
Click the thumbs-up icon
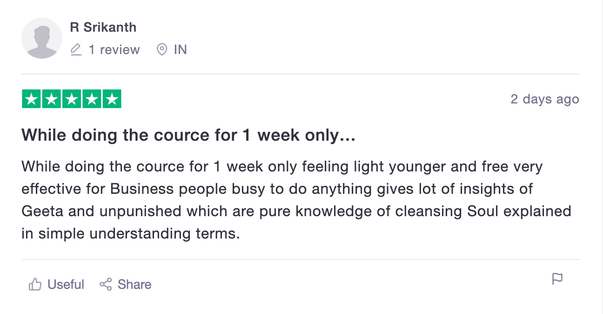[x=35, y=284]
